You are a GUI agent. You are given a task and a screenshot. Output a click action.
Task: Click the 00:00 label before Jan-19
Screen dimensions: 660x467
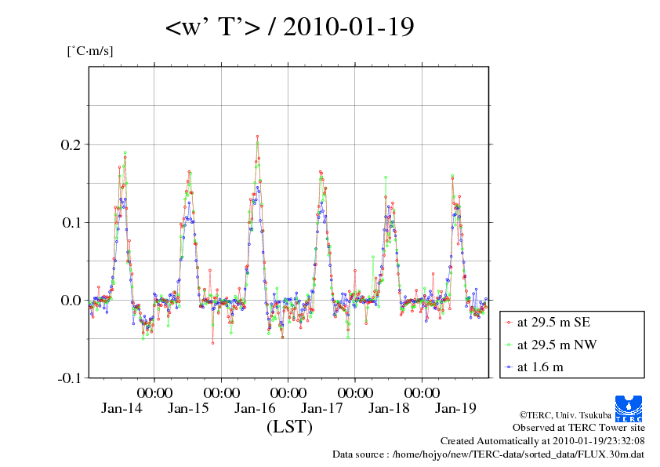click(422, 392)
